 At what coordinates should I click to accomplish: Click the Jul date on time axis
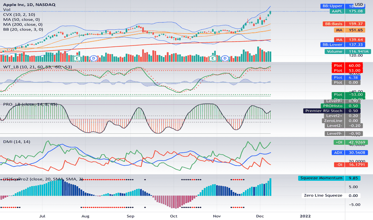coord(42,216)
